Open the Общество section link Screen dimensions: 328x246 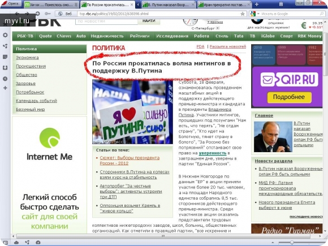coord(27,75)
